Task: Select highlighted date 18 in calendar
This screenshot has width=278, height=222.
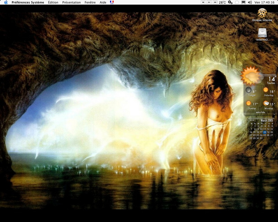Action: click(x=265, y=132)
